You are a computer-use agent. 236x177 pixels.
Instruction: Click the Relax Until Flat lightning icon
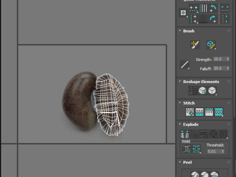[203, 90]
